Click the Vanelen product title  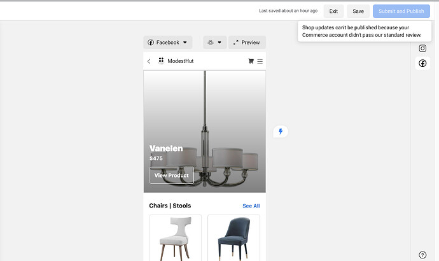pyautogui.click(x=166, y=148)
